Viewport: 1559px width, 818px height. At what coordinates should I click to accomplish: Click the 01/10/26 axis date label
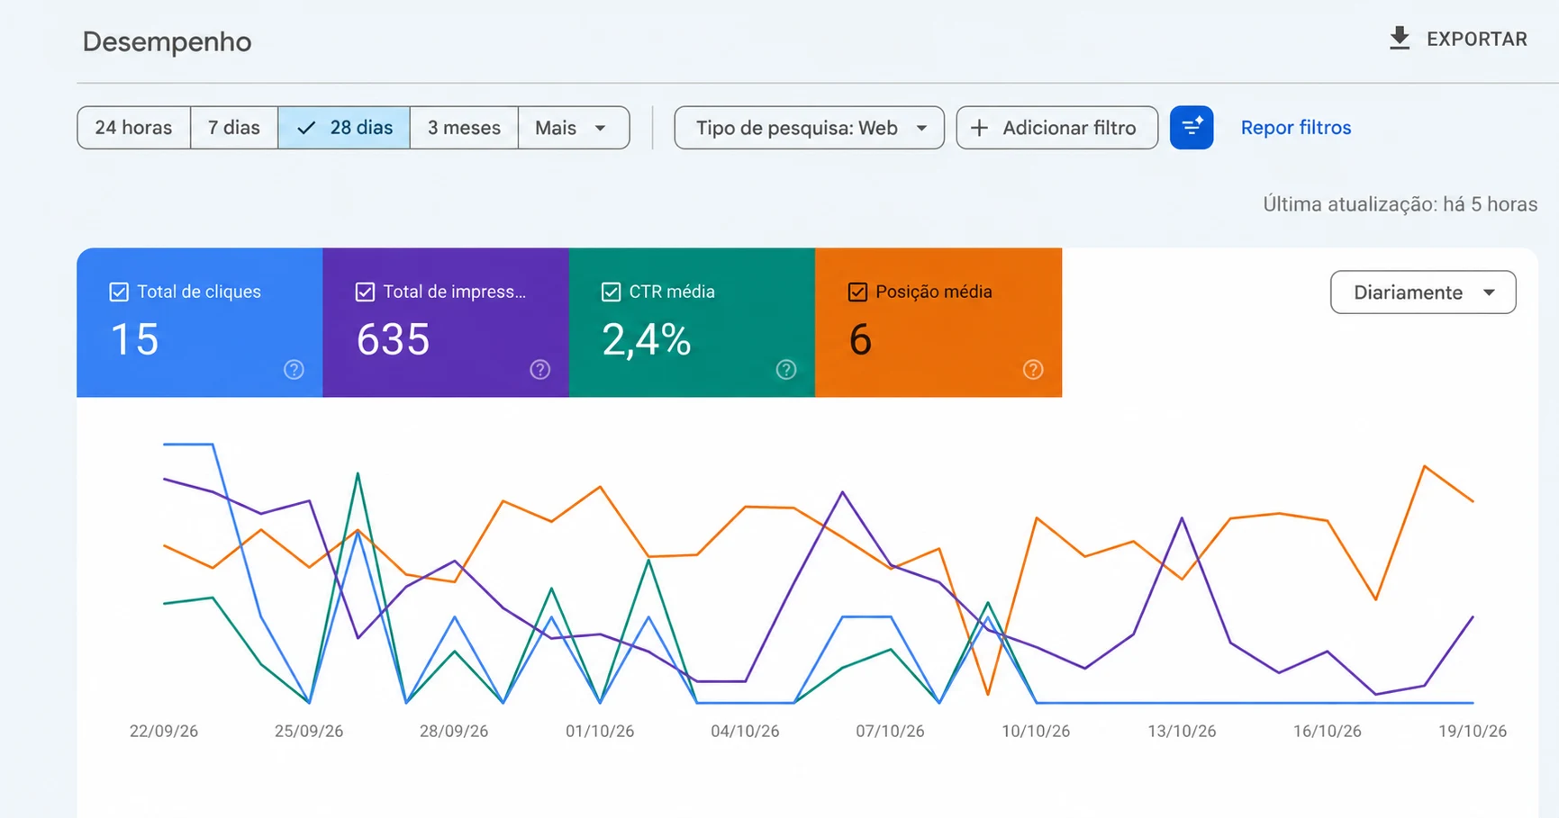tap(600, 731)
